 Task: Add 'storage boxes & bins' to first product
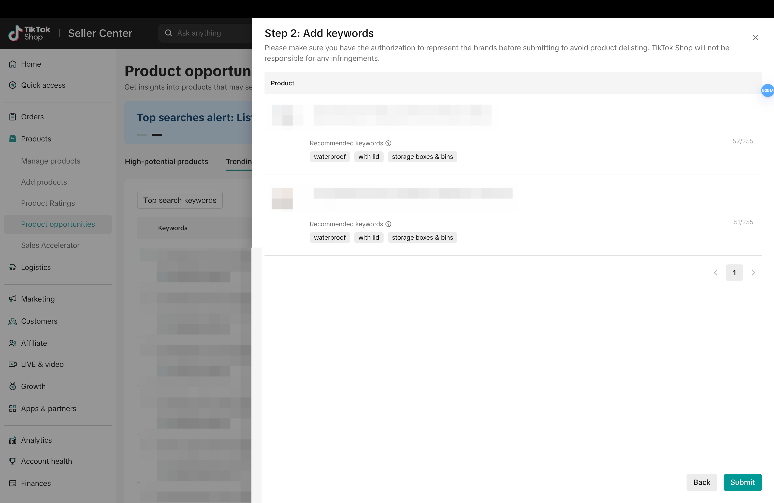click(423, 157)
